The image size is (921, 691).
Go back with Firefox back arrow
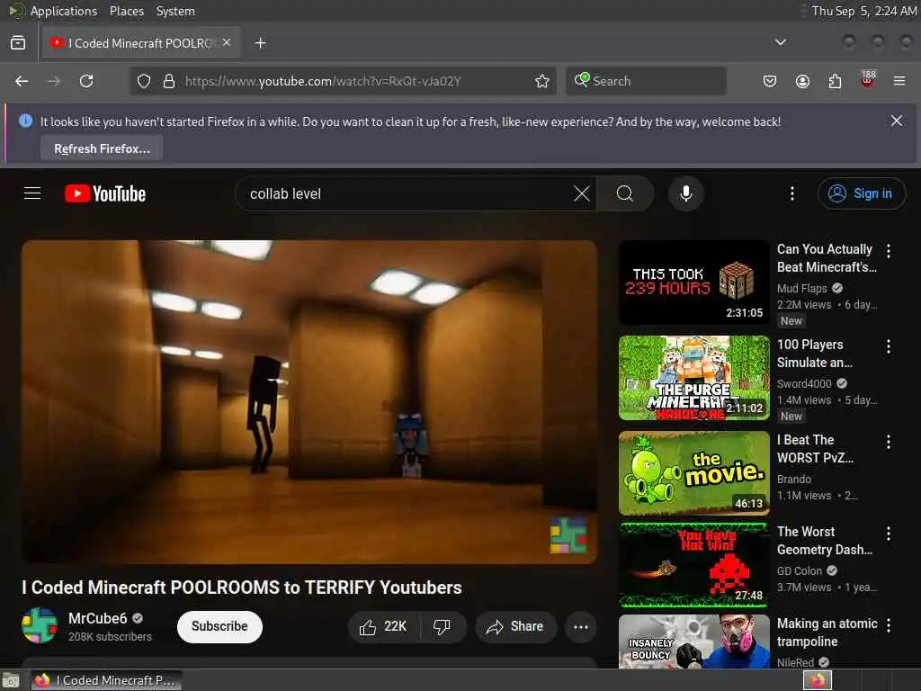pyautogui.click(x=22, y=81)
